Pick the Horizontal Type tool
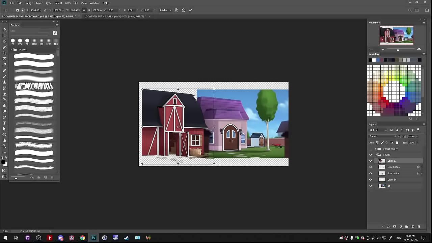Image resolution: width=432 pixels, height=243 pixels. click(x=4, y=123)
